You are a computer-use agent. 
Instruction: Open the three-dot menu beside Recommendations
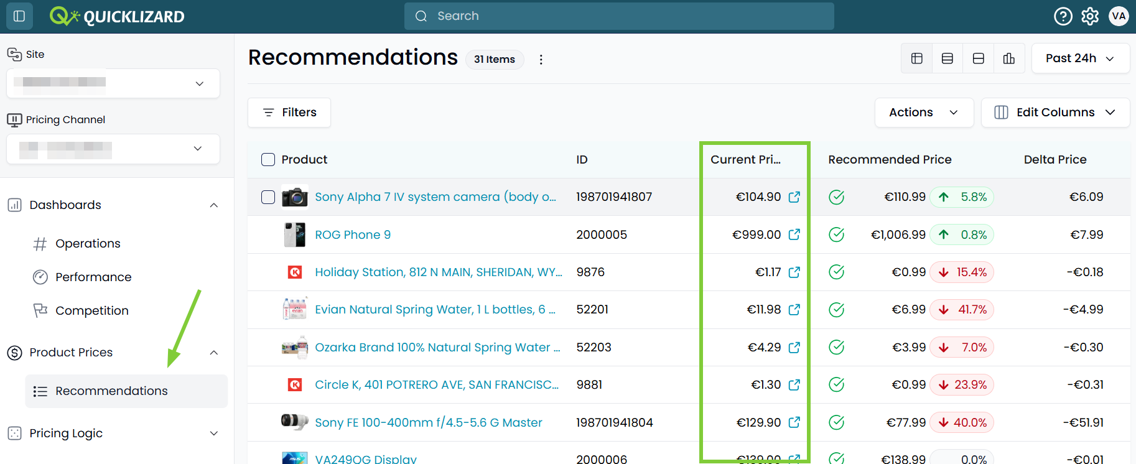541,59
